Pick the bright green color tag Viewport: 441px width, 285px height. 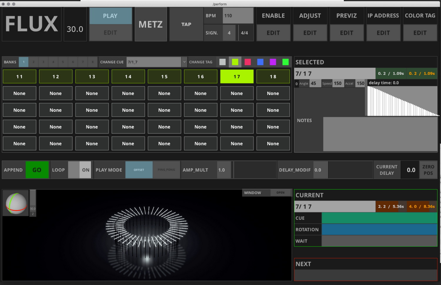[x=285, y=62]
